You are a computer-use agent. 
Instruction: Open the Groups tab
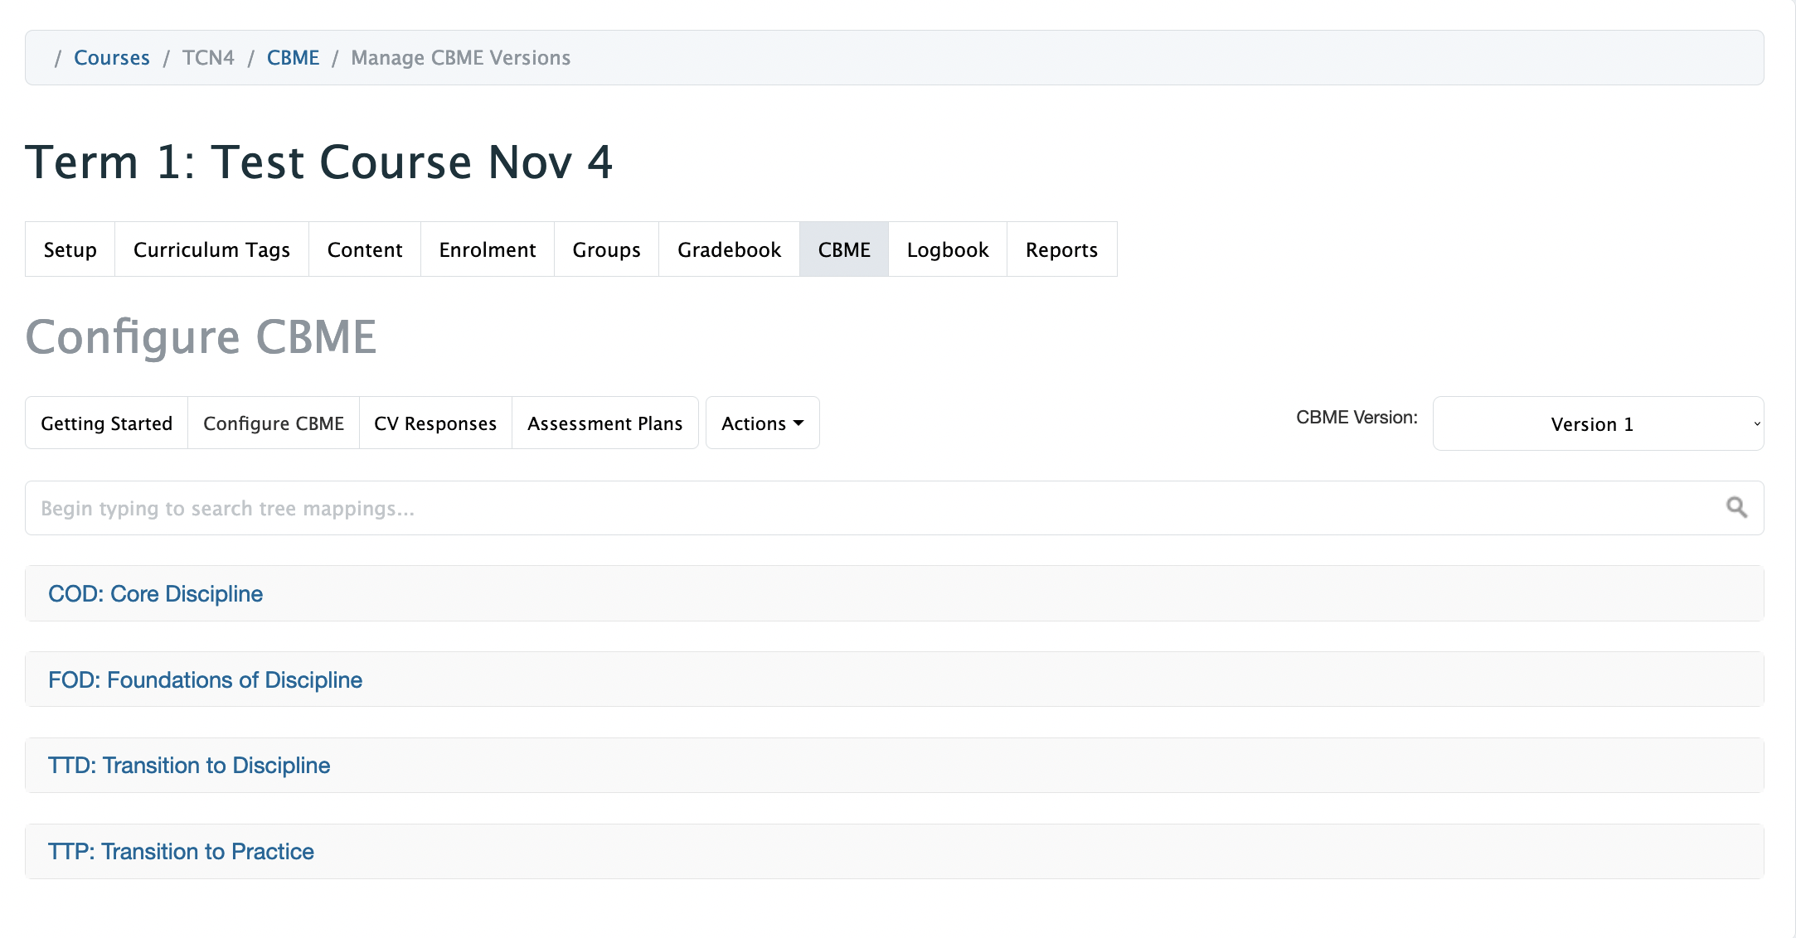tap(606, 249)
